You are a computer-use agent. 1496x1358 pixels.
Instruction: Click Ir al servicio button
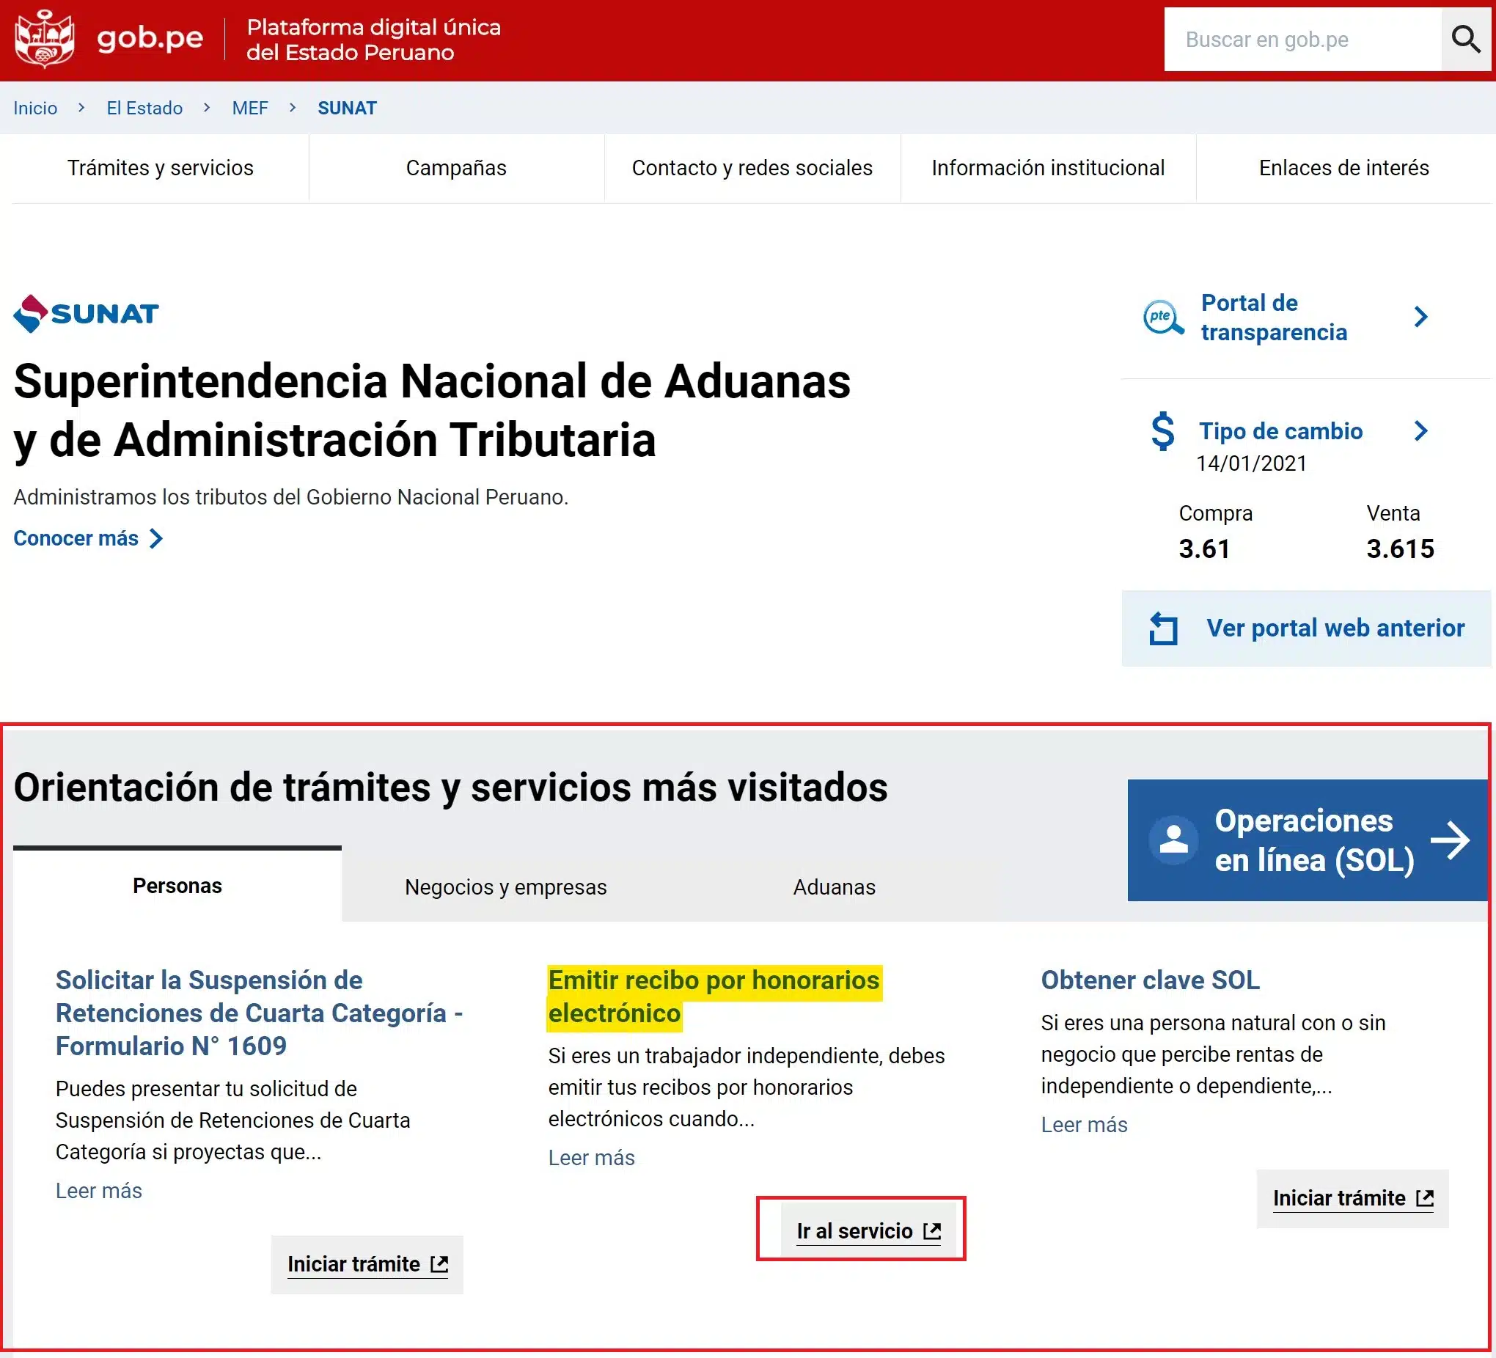[x=869, y=1231]
